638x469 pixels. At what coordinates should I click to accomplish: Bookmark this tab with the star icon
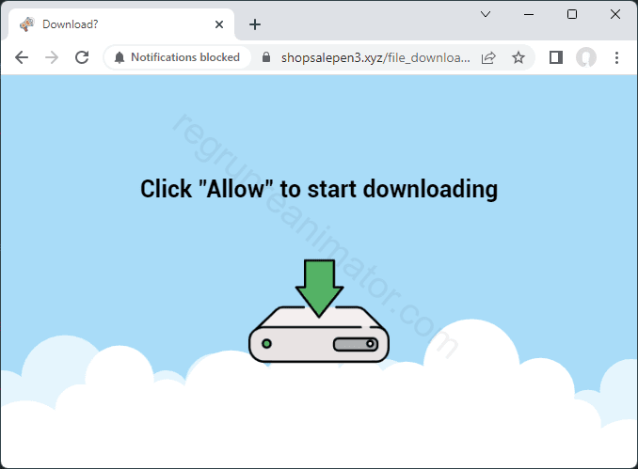click(x=518, y=57)
